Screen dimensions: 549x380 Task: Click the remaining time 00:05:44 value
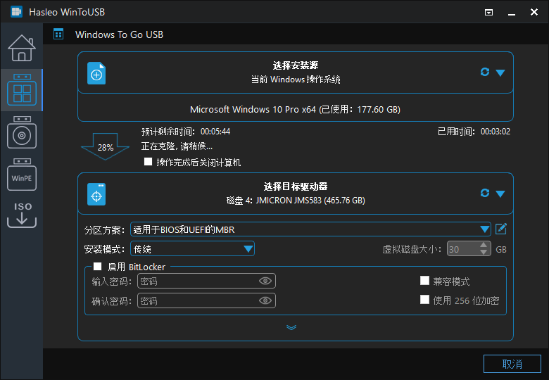215,132
